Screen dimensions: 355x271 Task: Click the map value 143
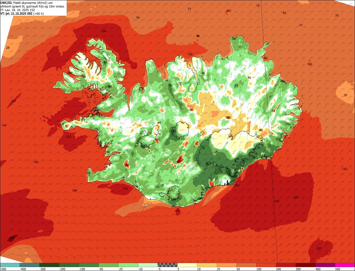pos(344,169)
